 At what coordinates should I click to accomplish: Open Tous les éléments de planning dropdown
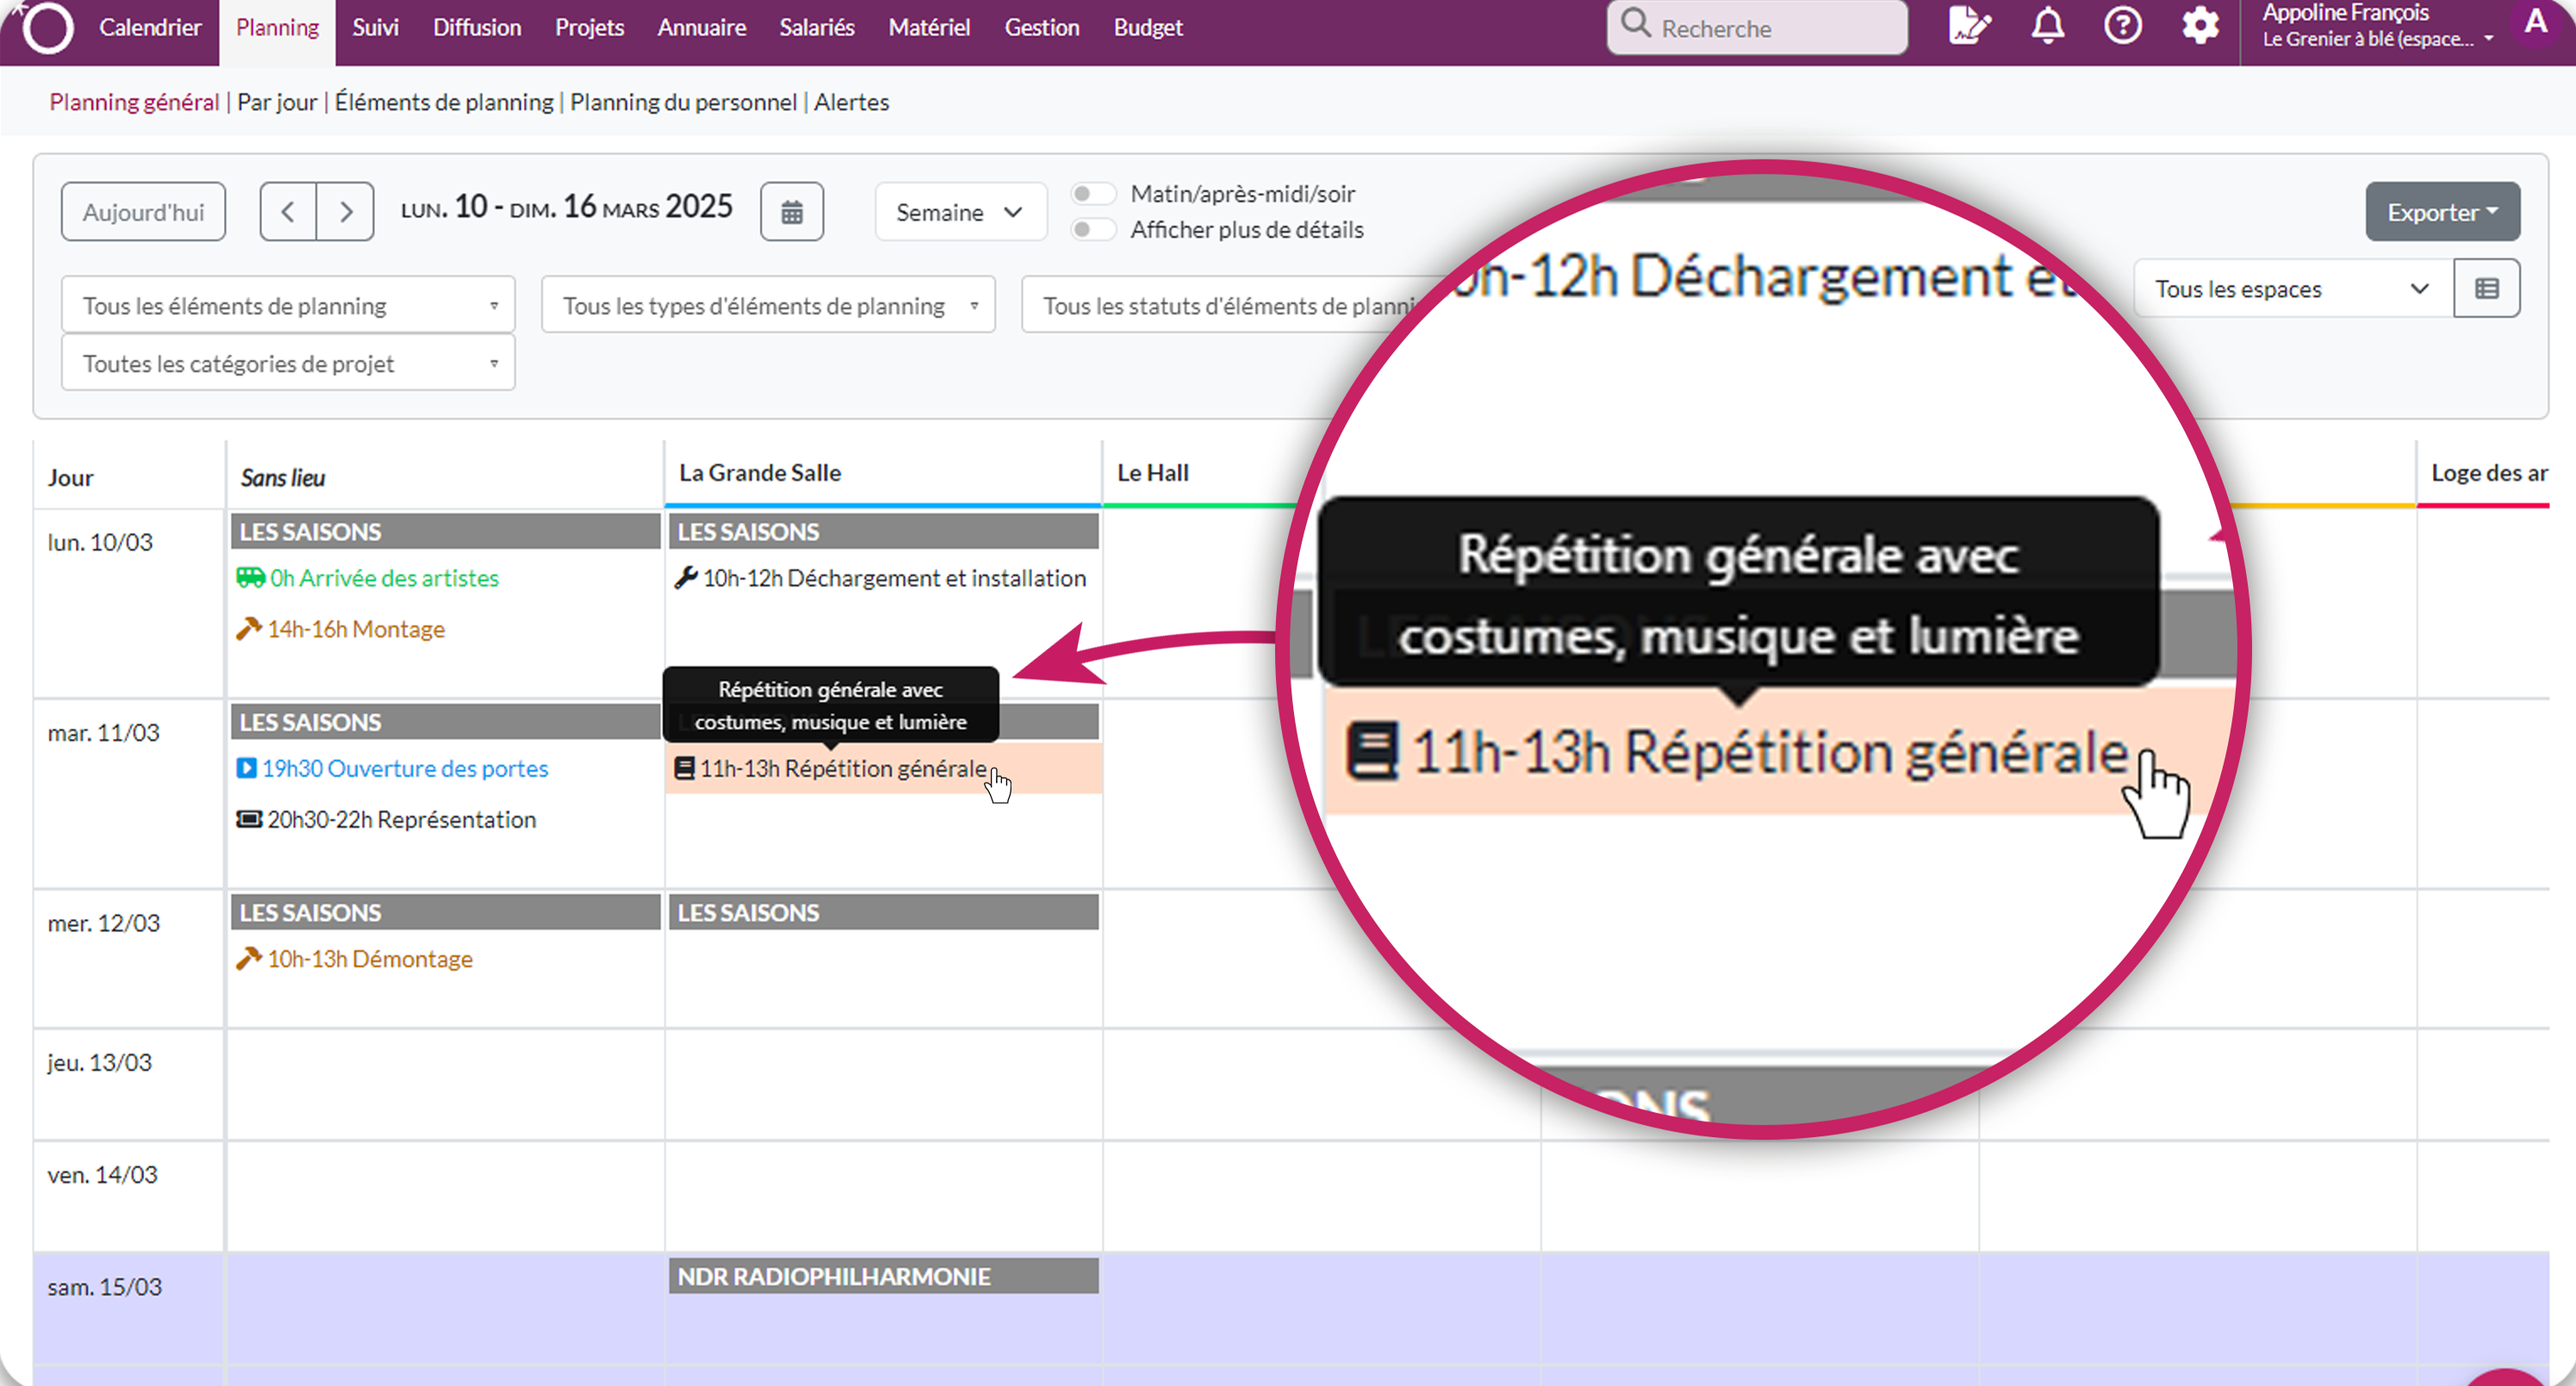[x=288, y=305]
